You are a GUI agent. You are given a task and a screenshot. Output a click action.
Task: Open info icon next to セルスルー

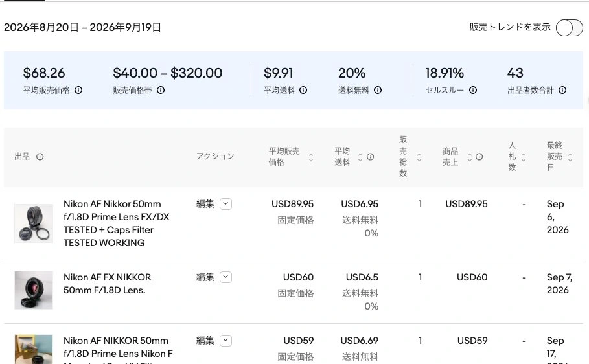click(473, 90)
